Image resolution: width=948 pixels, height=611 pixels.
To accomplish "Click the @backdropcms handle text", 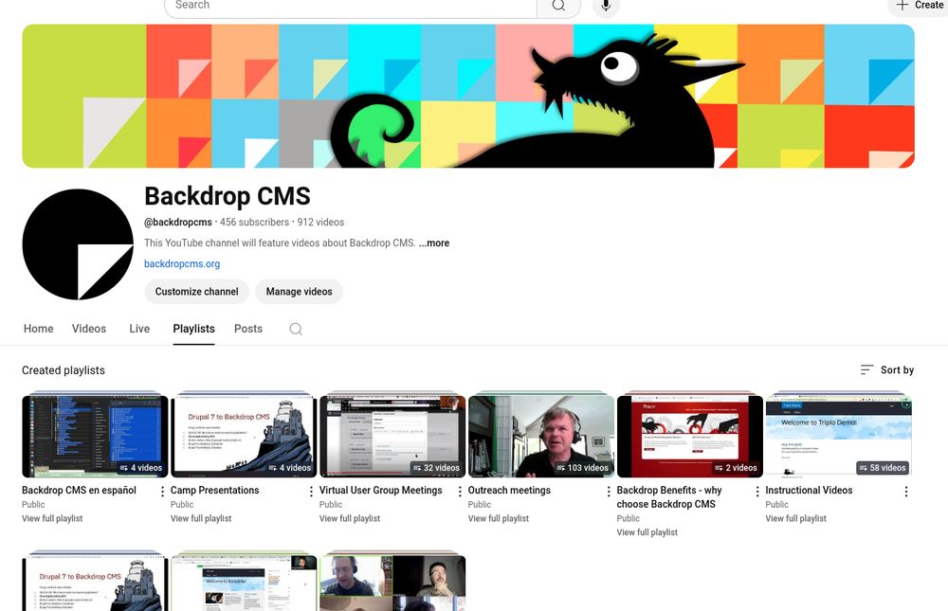I will tap(178, 223).
